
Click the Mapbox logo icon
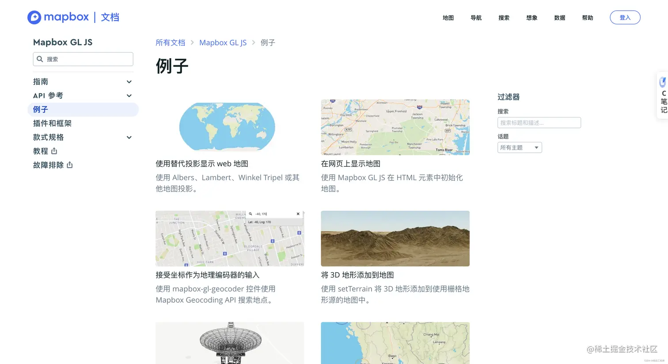(x=34, y=17)
